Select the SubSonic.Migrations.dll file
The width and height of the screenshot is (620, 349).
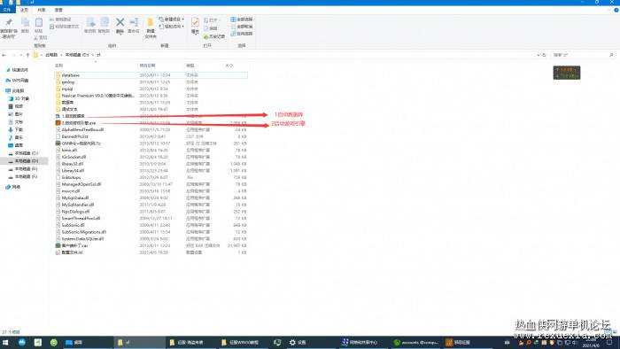(x=84, y=232)
